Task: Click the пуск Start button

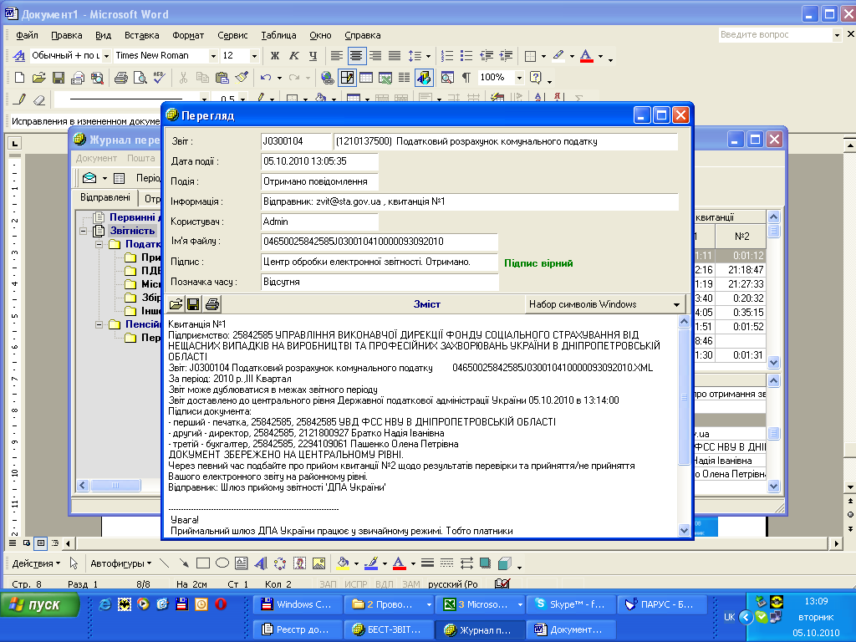Action: tap(41, 604)
